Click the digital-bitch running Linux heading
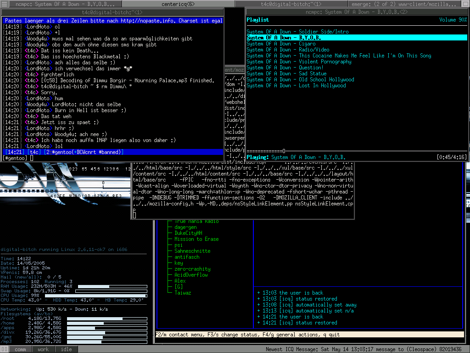Screen dimensions: 470x353 [64, 250]
